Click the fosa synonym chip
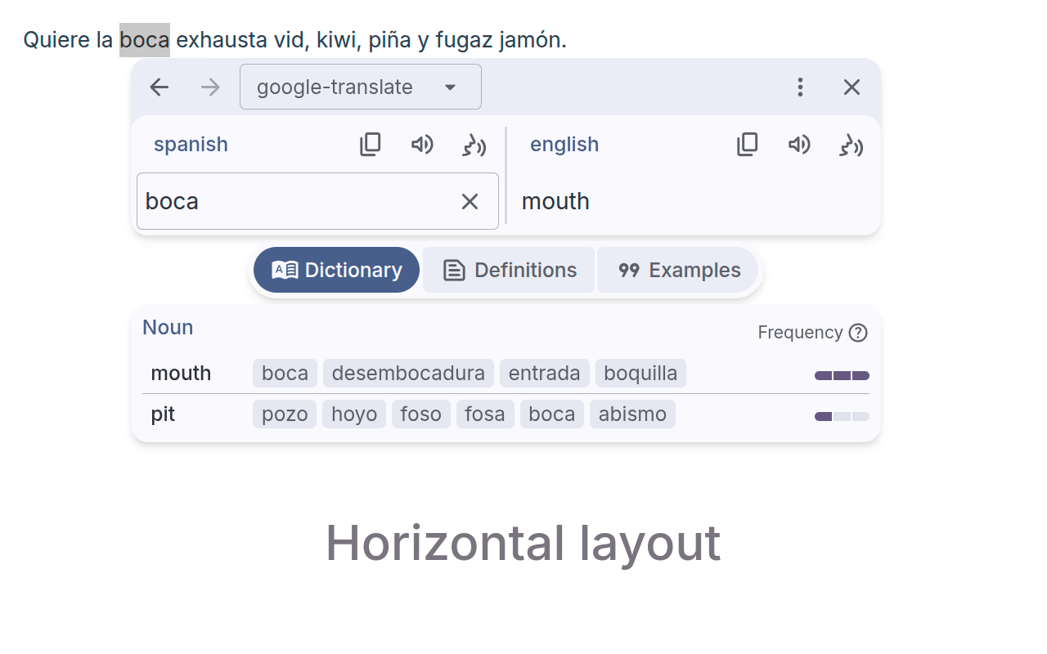1047x654 pixels. tap(485, 414)
